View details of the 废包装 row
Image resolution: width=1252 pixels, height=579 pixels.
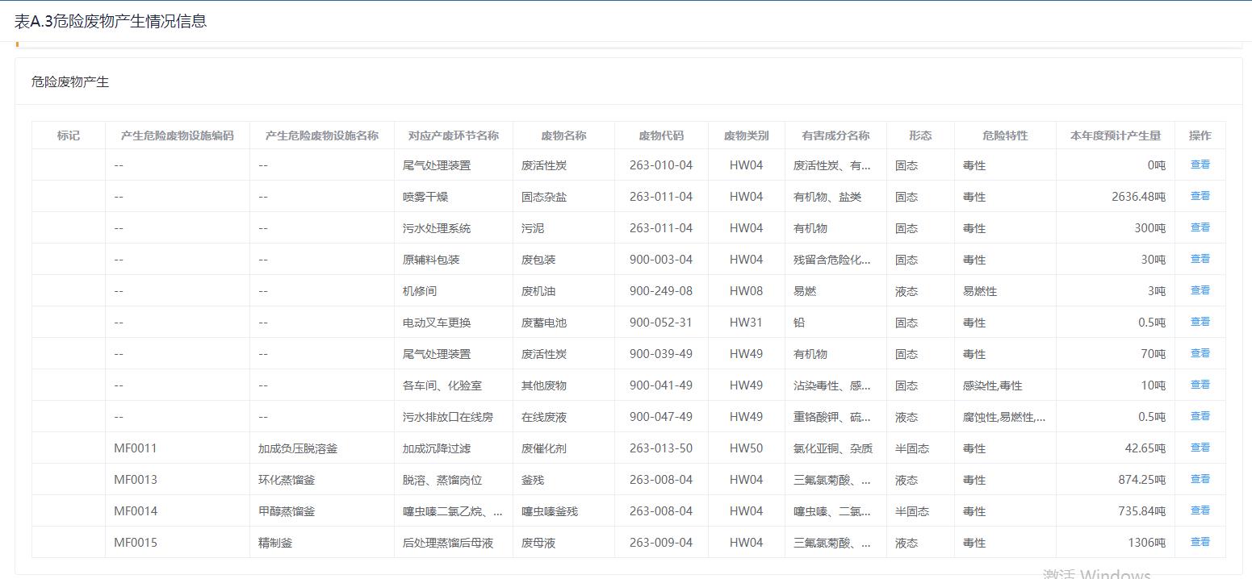tap(1200, 259)
